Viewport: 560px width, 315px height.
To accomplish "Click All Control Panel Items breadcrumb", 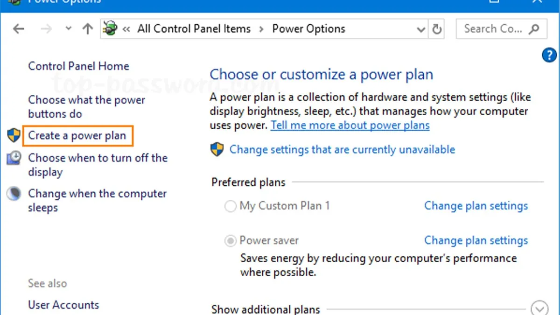I will (x=194, y=29).
